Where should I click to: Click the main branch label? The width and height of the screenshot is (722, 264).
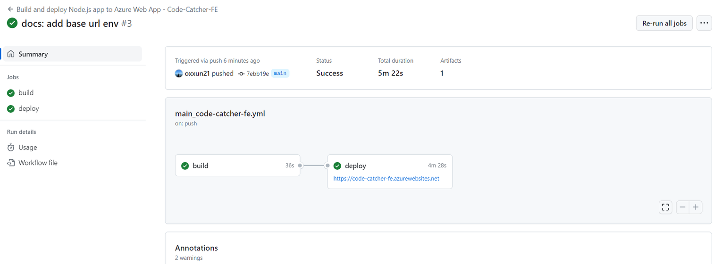[x=280, y=73]
